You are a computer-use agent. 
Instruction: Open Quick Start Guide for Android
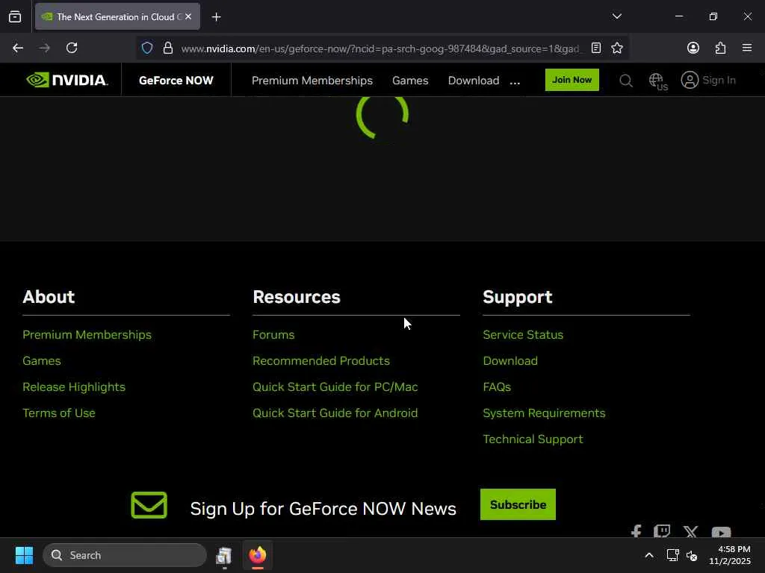pos(335,413)
